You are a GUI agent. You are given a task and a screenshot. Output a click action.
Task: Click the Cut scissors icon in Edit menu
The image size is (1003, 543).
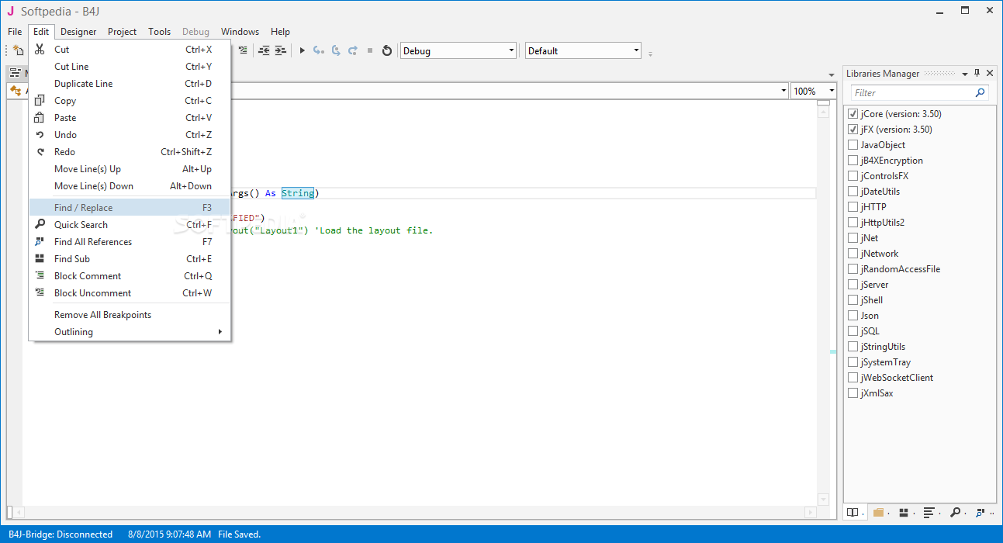[40, 50]
